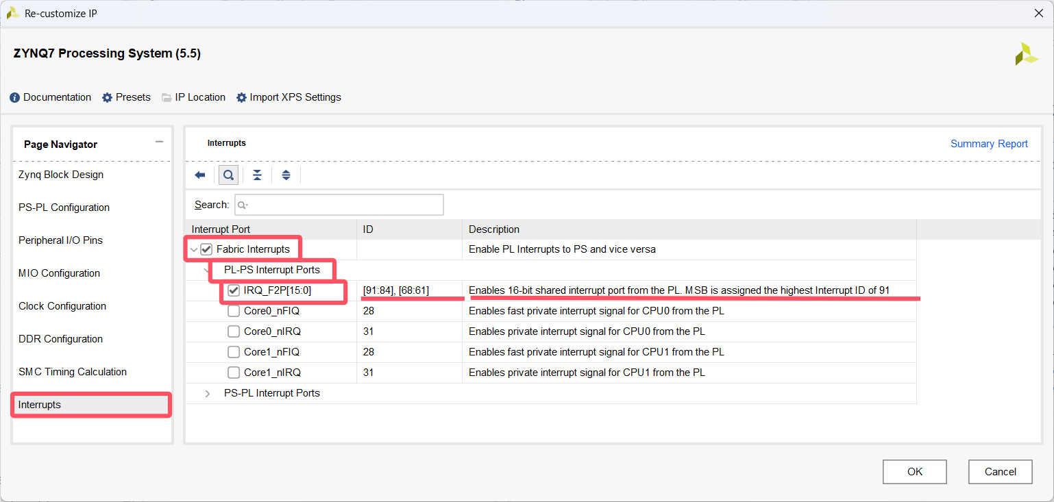1054x502 pixels.
Task: Open SMC Timing Calculation page
Action: point(73,372)
